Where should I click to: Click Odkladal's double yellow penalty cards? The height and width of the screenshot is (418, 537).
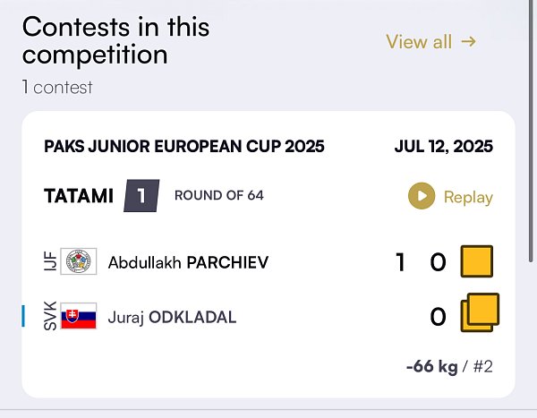click(x=480, y=312)
